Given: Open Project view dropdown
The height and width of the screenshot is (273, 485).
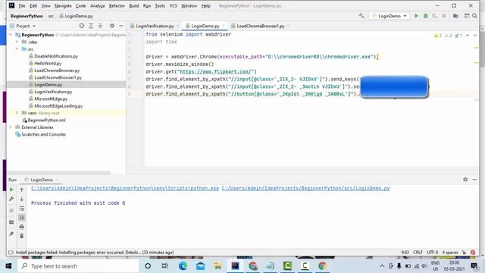Looking at the screenshot, I should click(26, 26).
